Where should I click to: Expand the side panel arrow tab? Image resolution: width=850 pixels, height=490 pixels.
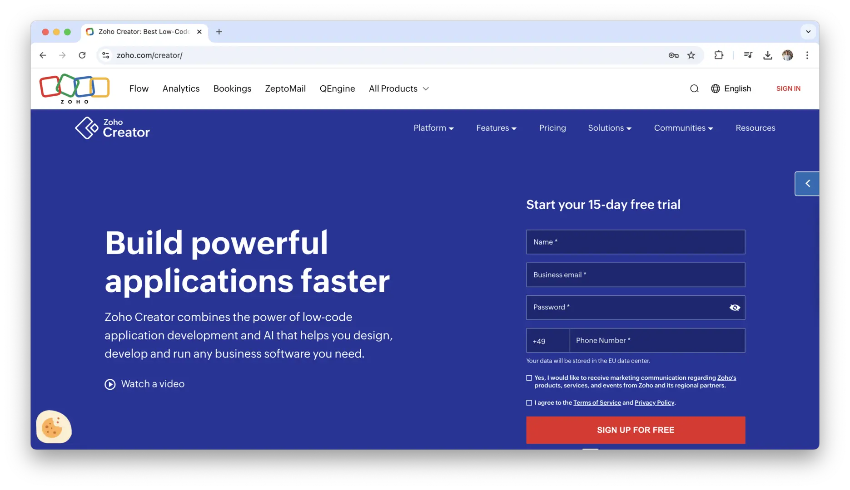coord(807,184)
